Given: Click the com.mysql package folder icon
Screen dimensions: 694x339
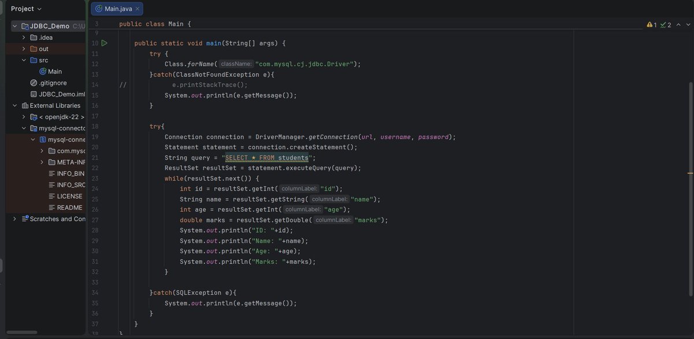Looking at the screenshot, I should tap(51, 151).
